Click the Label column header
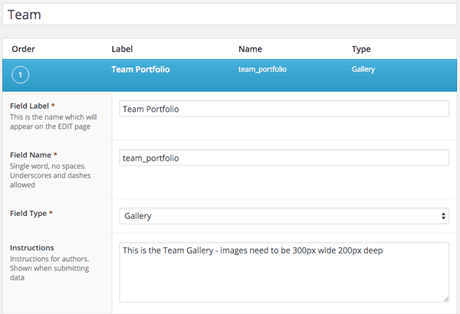The image size is (460, 314). [x=122, y=49]
